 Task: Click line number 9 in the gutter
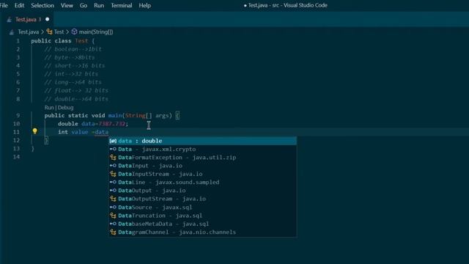(x=18, y=116)
